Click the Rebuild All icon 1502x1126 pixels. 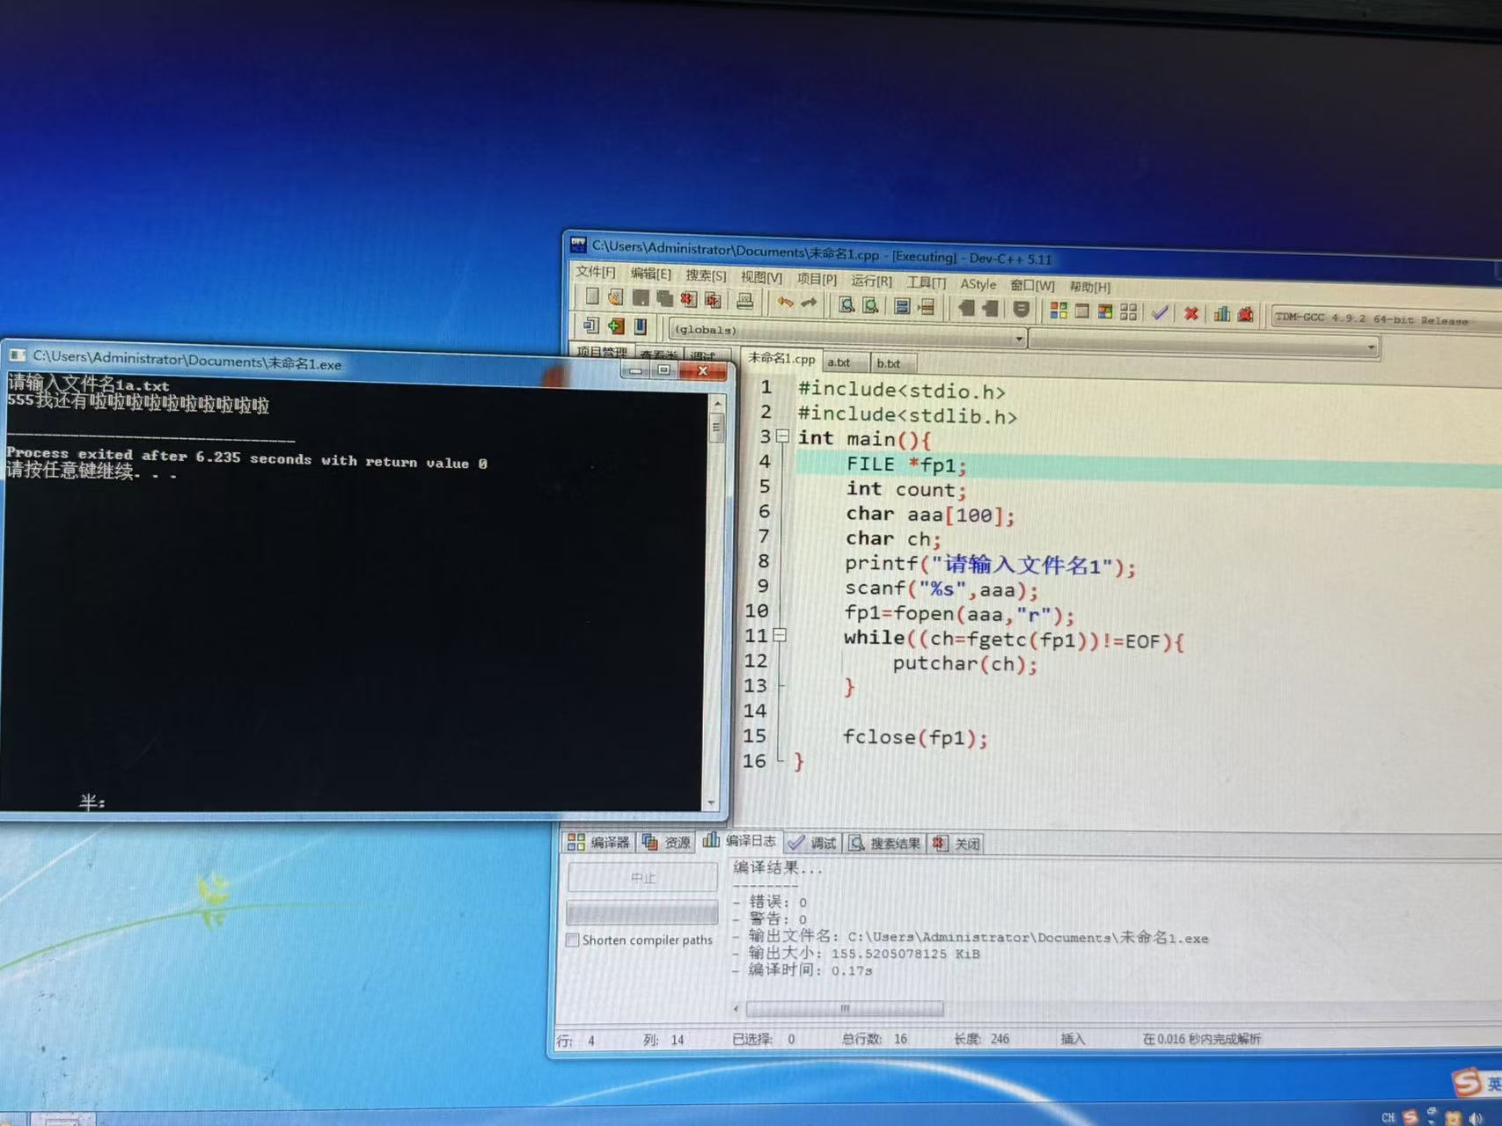tap(1129, 311)
